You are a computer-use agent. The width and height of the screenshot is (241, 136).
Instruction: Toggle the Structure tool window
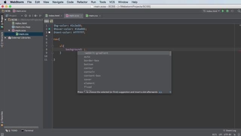(2, 40)
